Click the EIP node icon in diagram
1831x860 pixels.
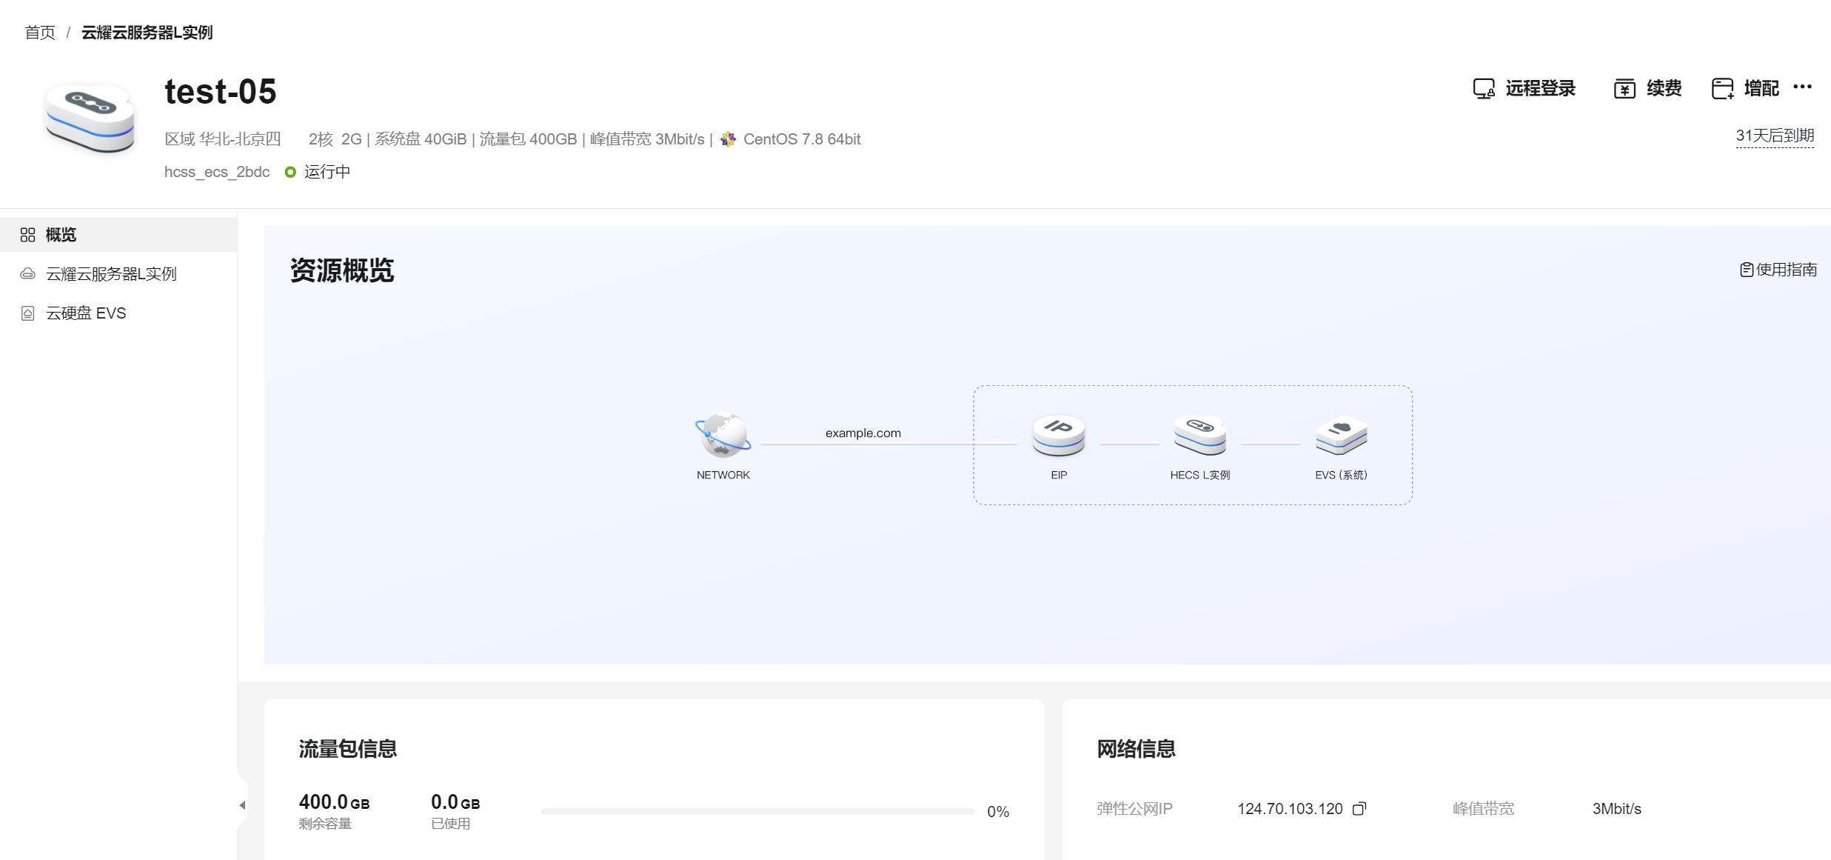1059,436
